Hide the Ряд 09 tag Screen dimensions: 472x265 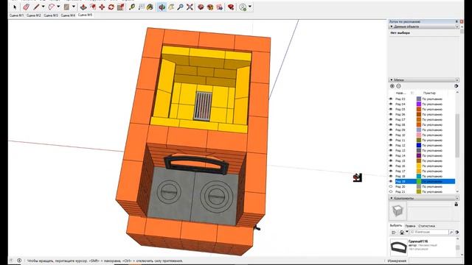click(391, 130)
